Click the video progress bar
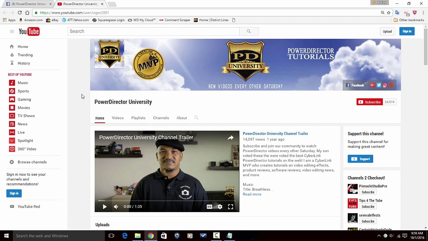428x241 pixels. [167, 201]
